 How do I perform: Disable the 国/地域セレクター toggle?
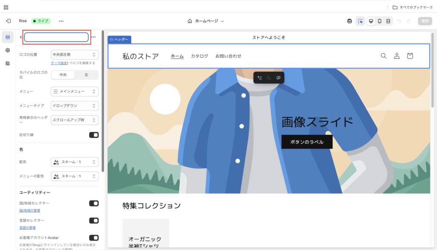pyautogui.click(x=93, y=203)
